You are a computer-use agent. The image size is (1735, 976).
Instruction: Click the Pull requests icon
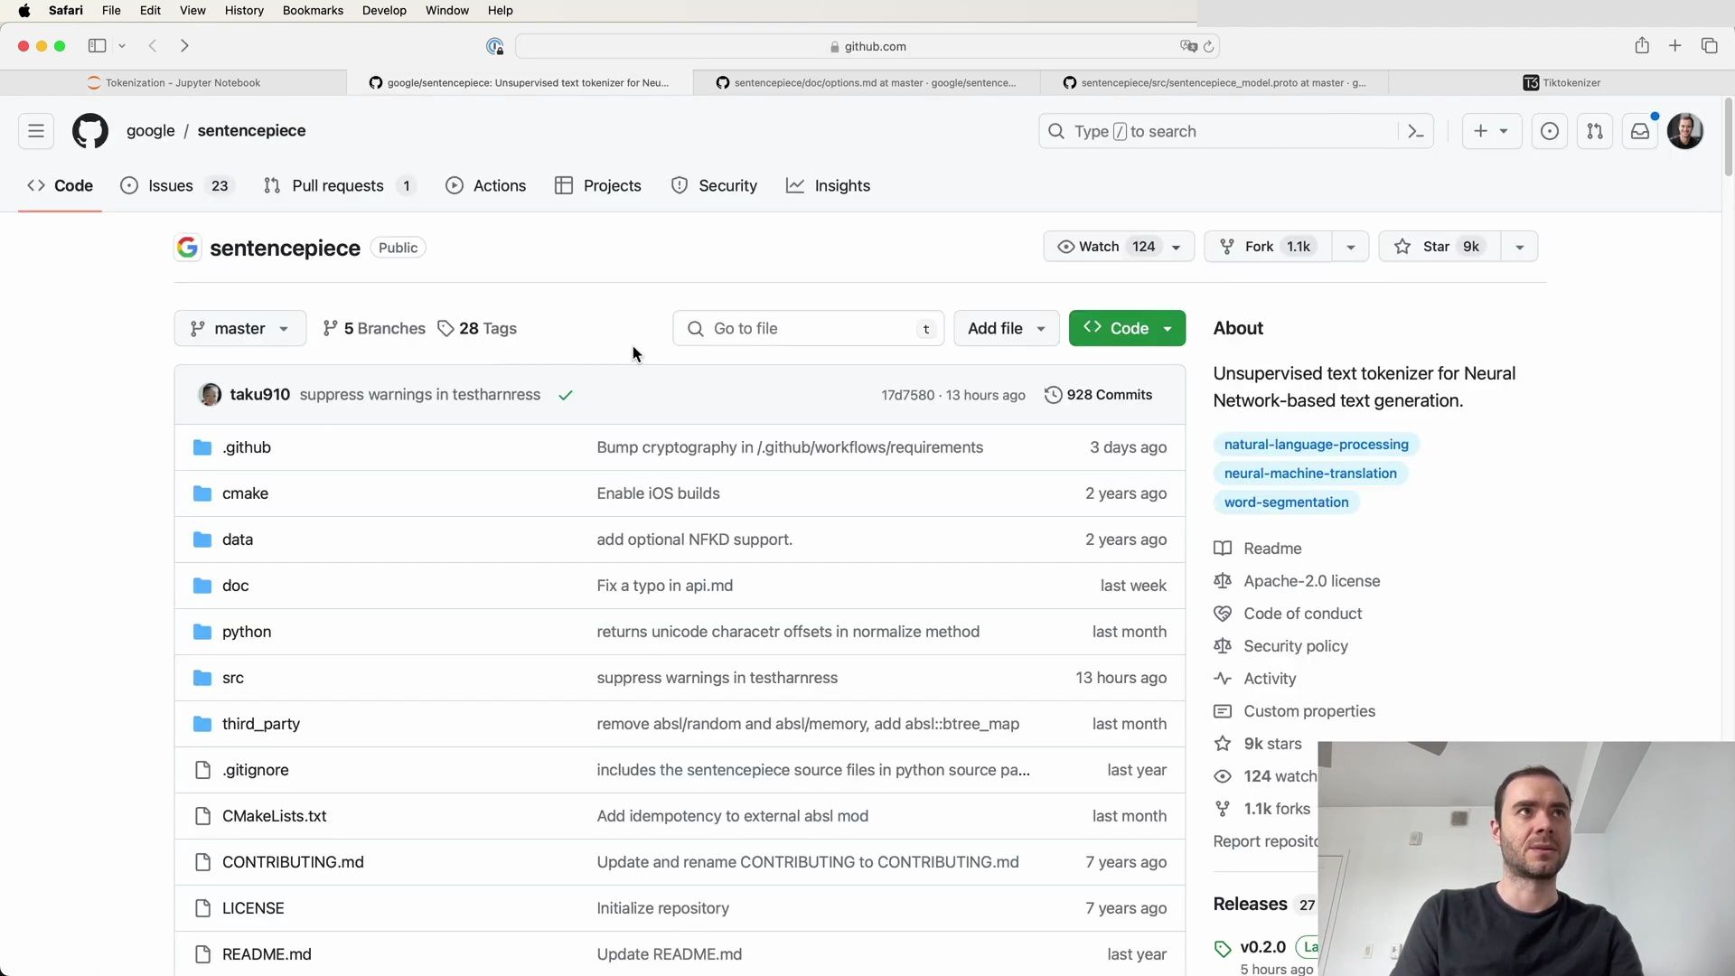[272, 184]
